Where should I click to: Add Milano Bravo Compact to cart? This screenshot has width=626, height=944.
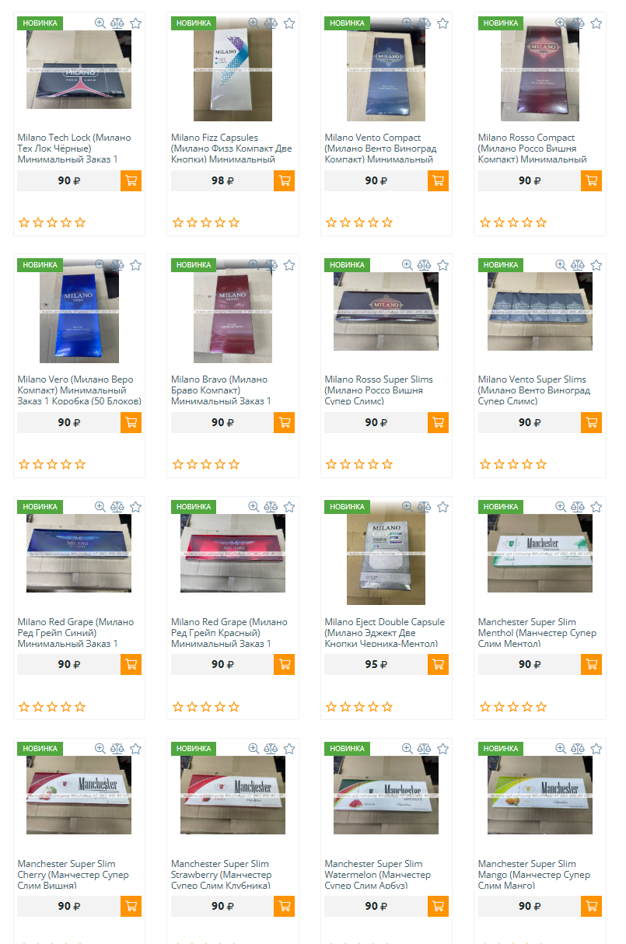[x=285, y=422]
